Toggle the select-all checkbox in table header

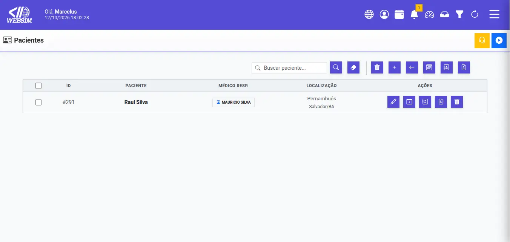[38, 86]
